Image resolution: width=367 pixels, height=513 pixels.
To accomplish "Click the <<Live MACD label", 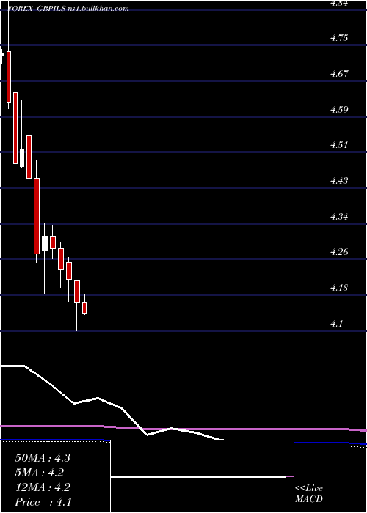I will (309, 494).
